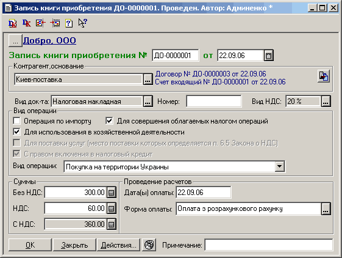Screen dimensions: 342x258
Task: Click the С НДС total field 360.00
Action: coord(75,224)
